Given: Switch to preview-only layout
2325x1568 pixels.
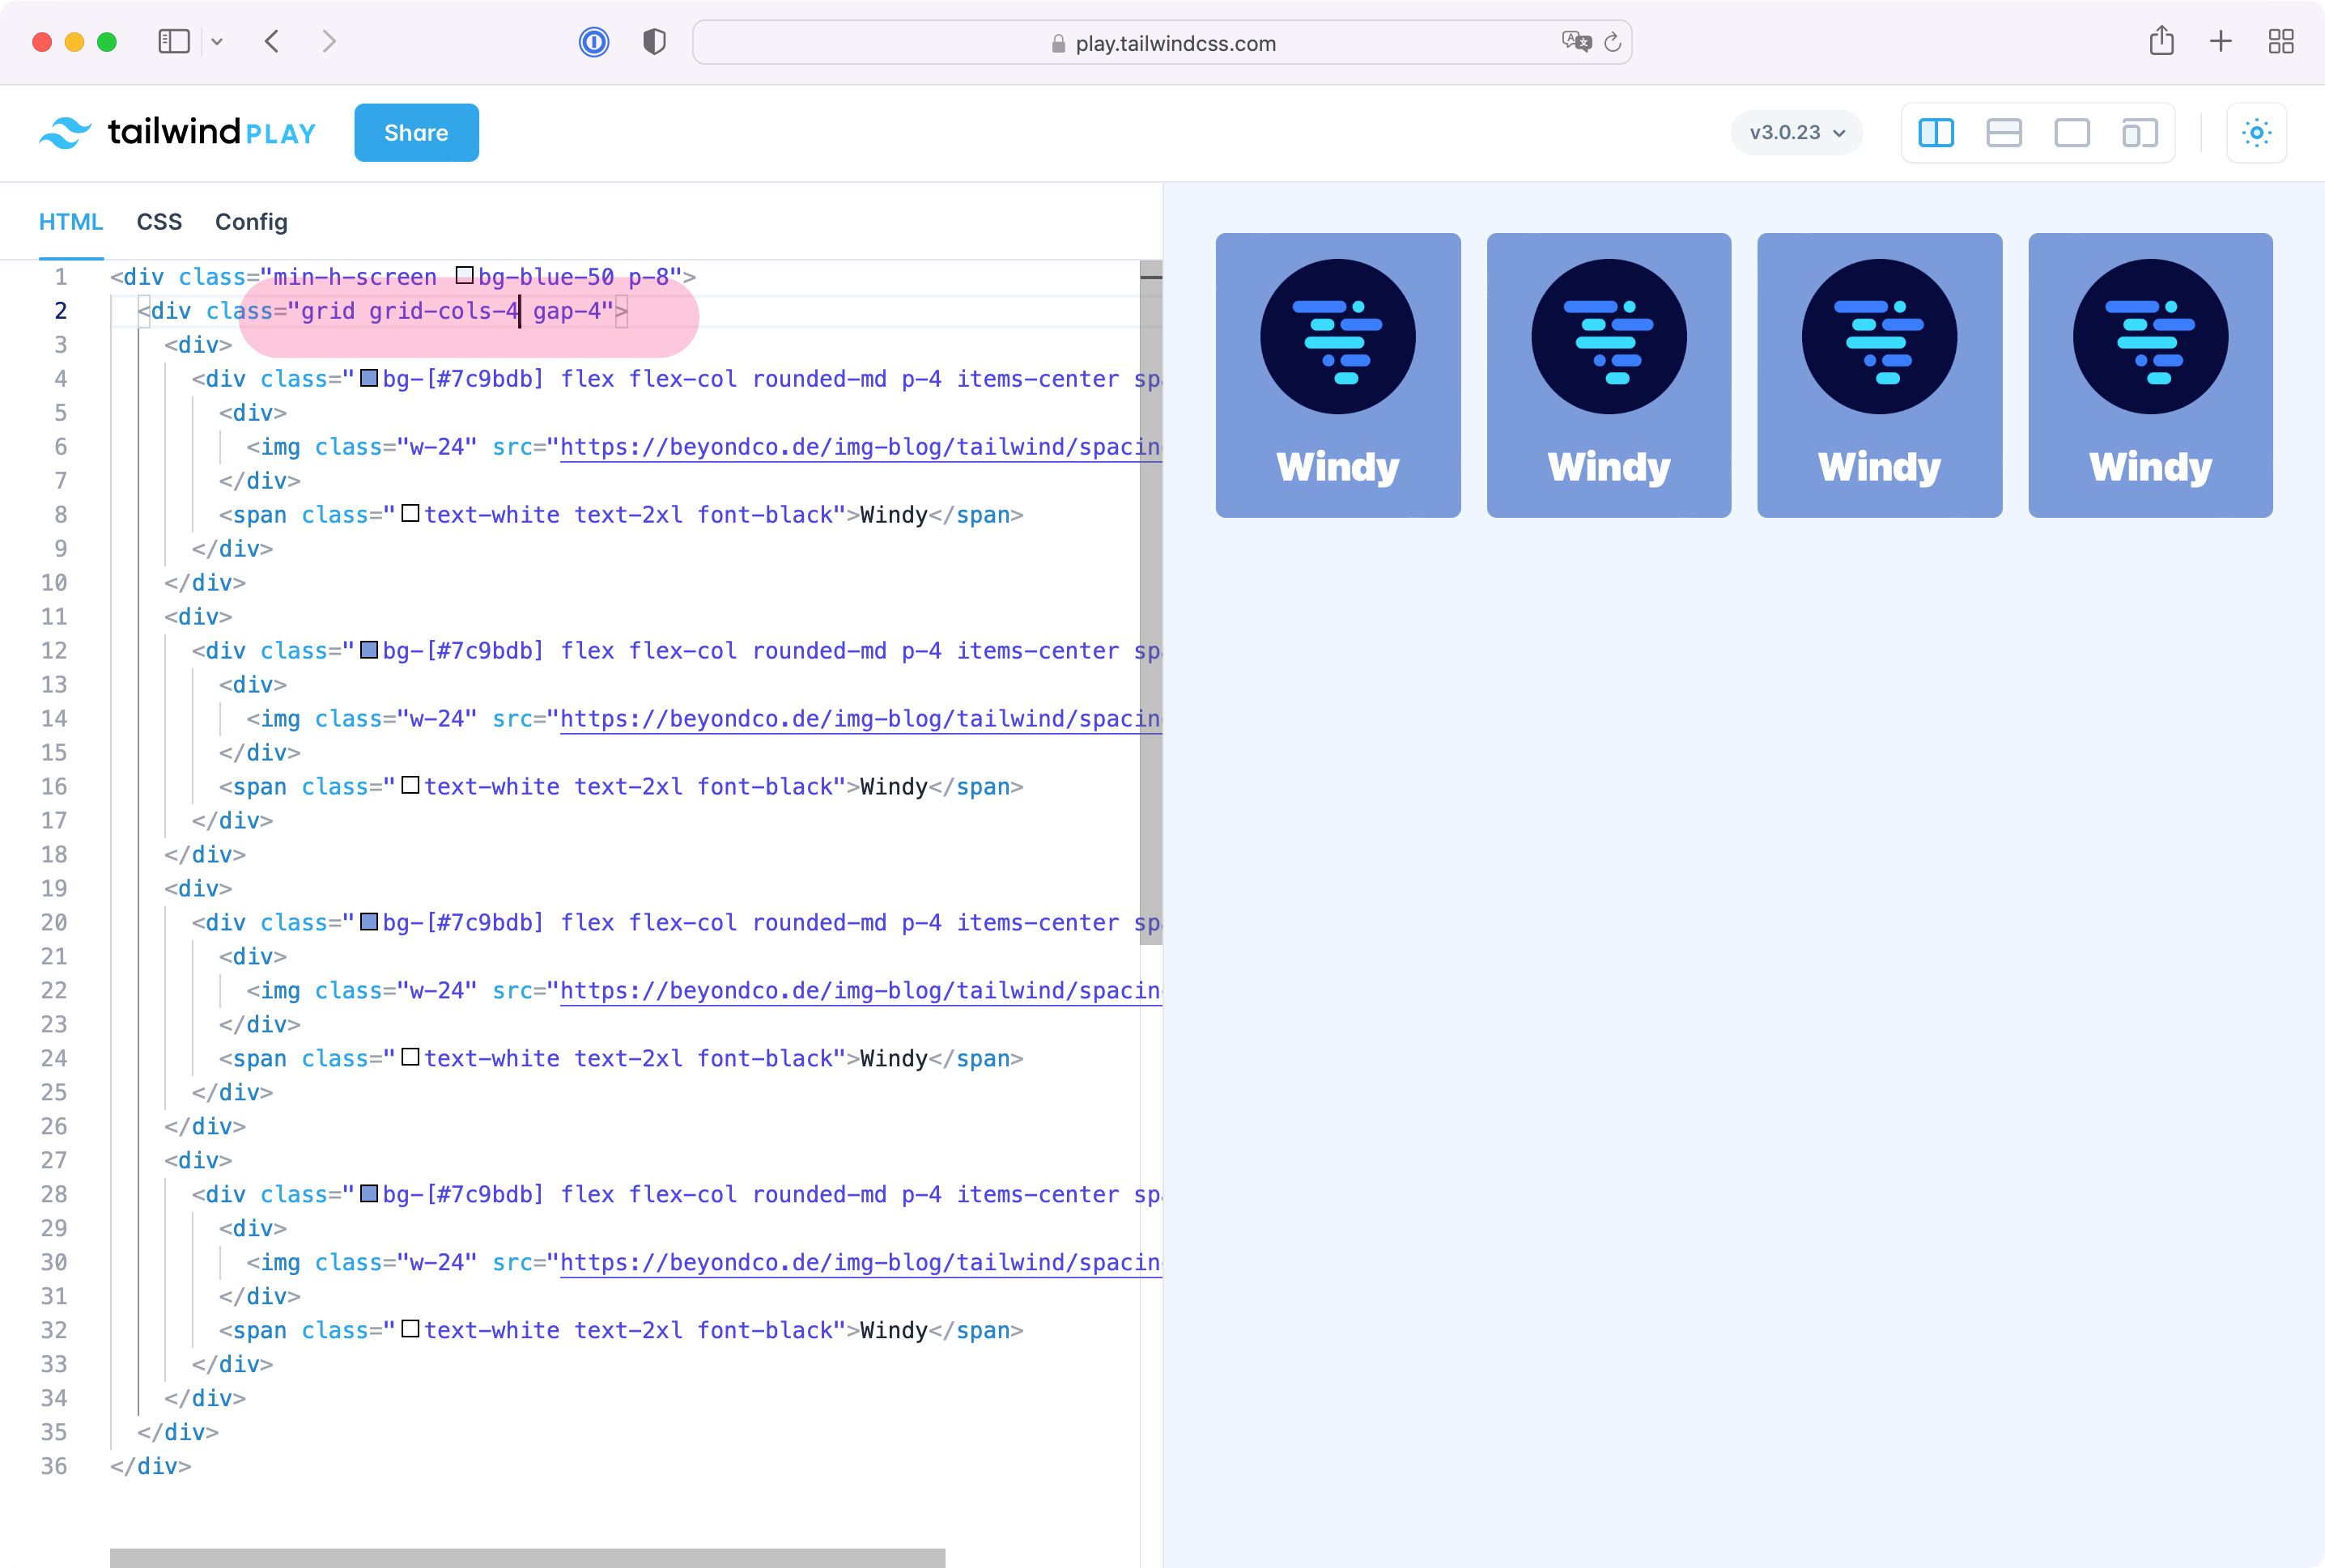Looking at the screenshot, I should pyautogui.click(x=2072, y=132).
